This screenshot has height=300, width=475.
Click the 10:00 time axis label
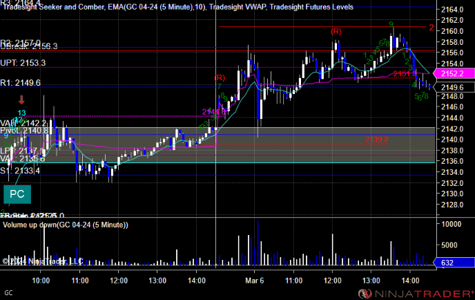41,281
